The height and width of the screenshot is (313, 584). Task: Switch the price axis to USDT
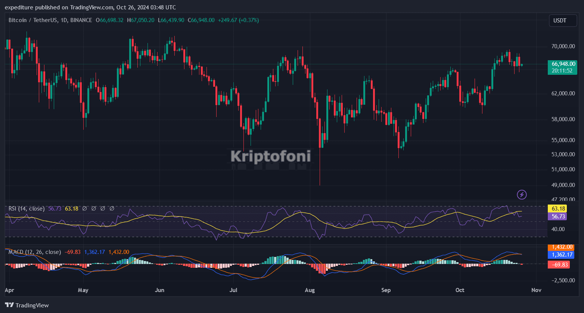[563, 21]
